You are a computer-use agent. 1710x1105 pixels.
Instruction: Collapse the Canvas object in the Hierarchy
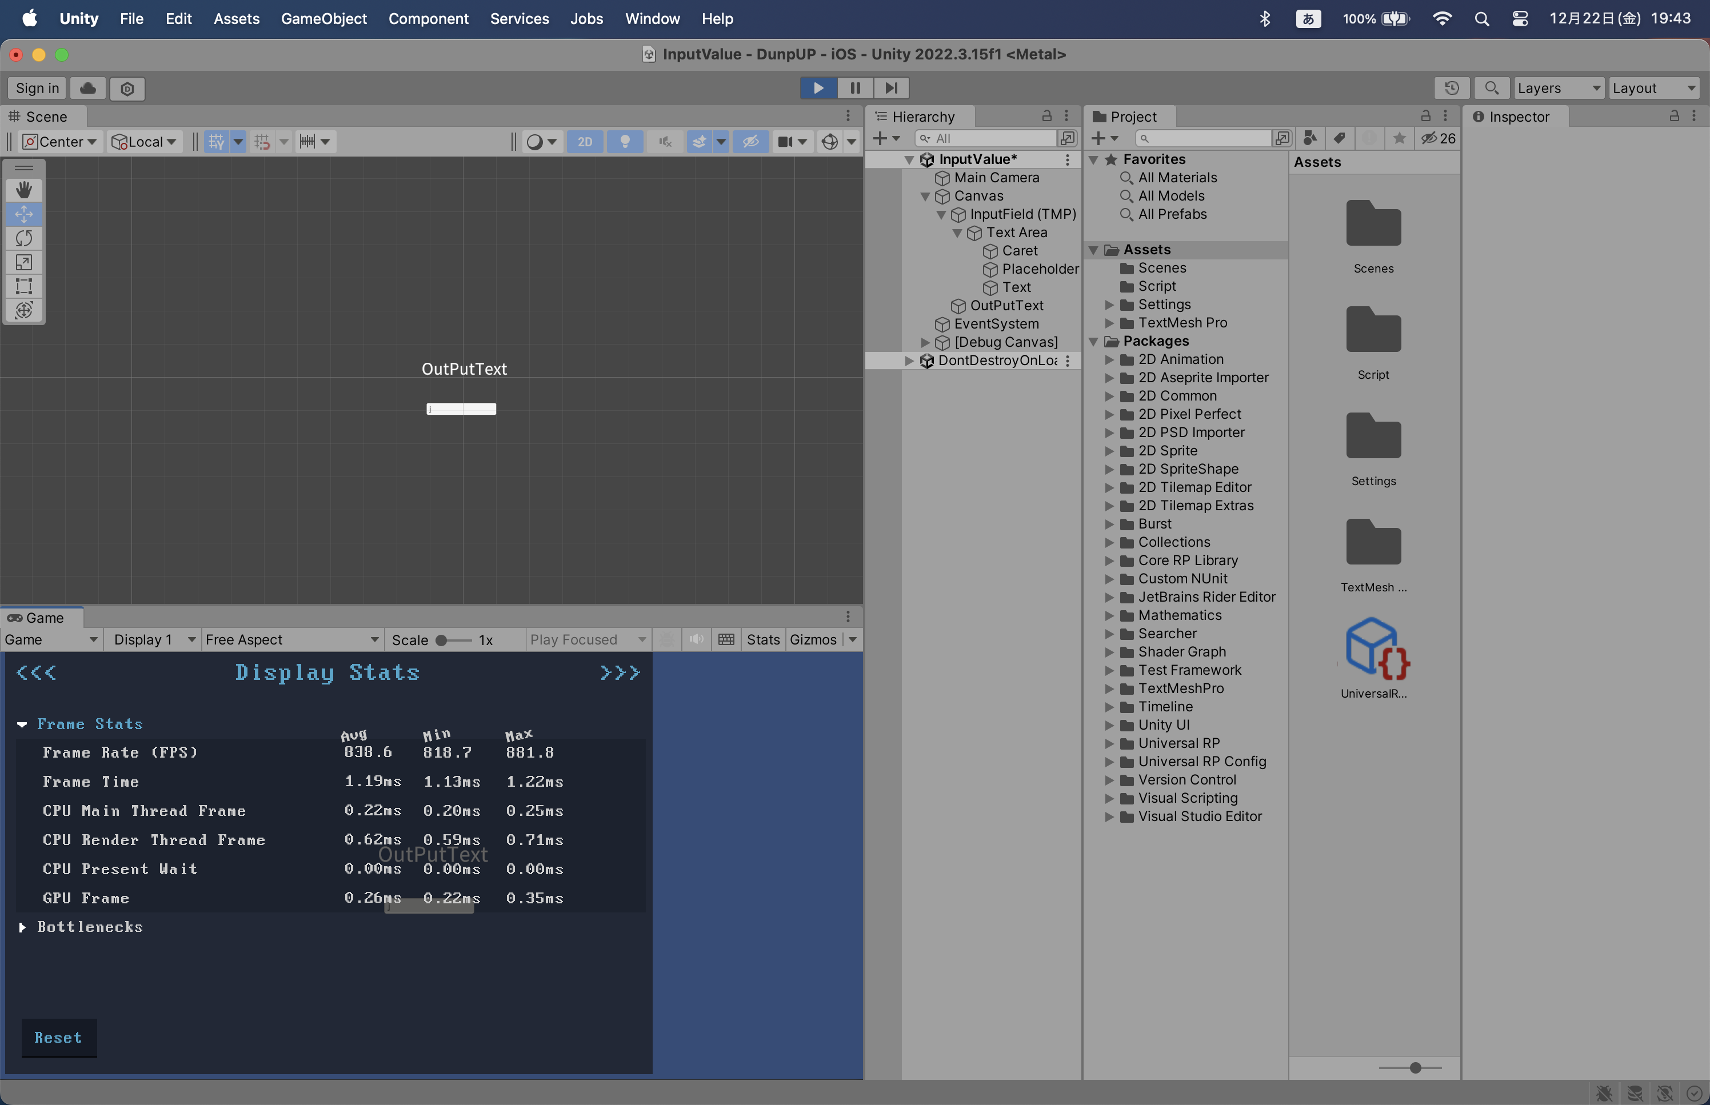[x=926, y=196]
